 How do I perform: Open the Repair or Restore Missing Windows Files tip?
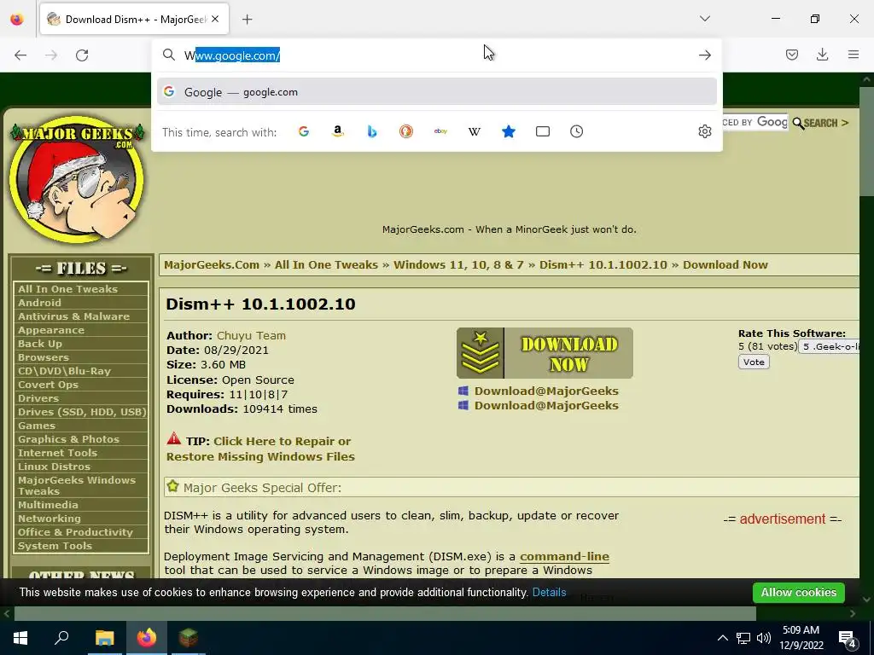tap(260, 449)
